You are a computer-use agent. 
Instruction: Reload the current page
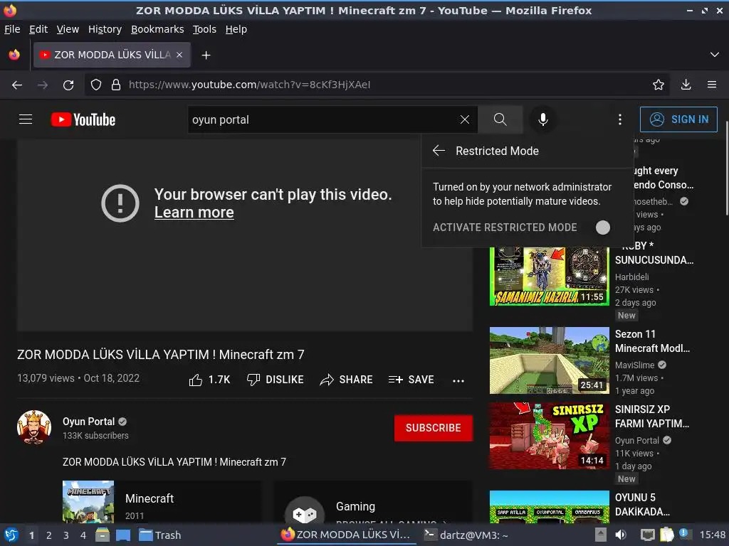click(x=68, y=85)
